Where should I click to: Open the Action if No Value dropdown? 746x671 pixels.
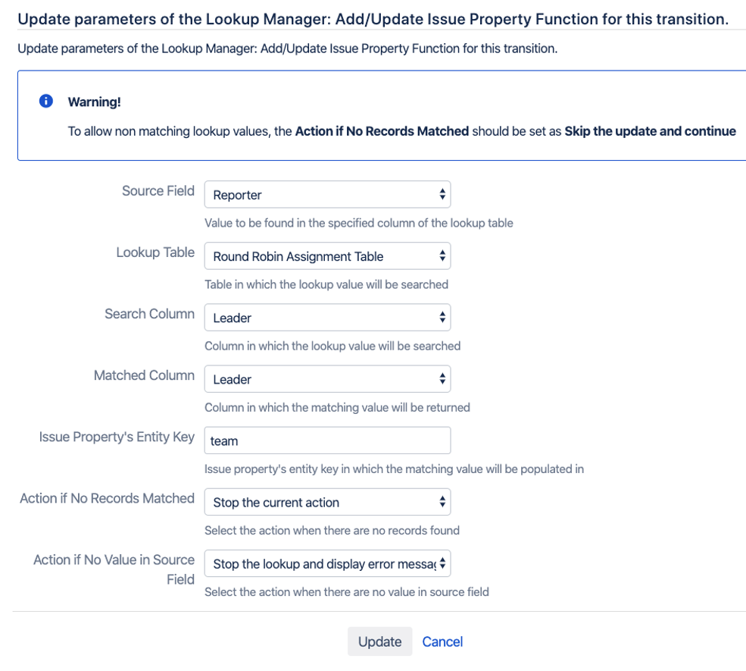click(x=327, y=563)
